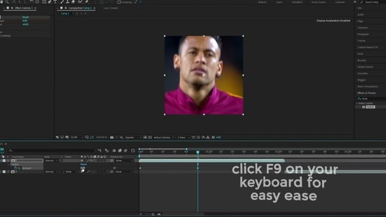Open the Graph Editor icon
Screen dimensions: 386x217
(x=133, y=151)
